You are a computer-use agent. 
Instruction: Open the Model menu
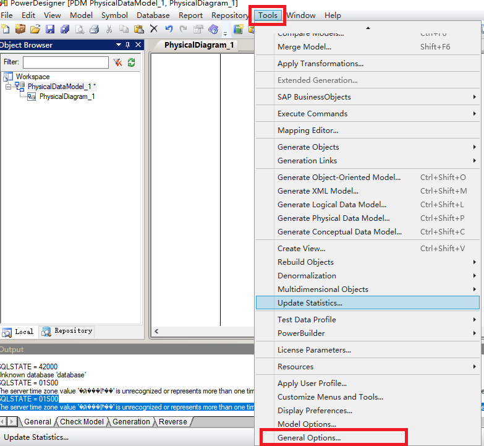(81, 15)
